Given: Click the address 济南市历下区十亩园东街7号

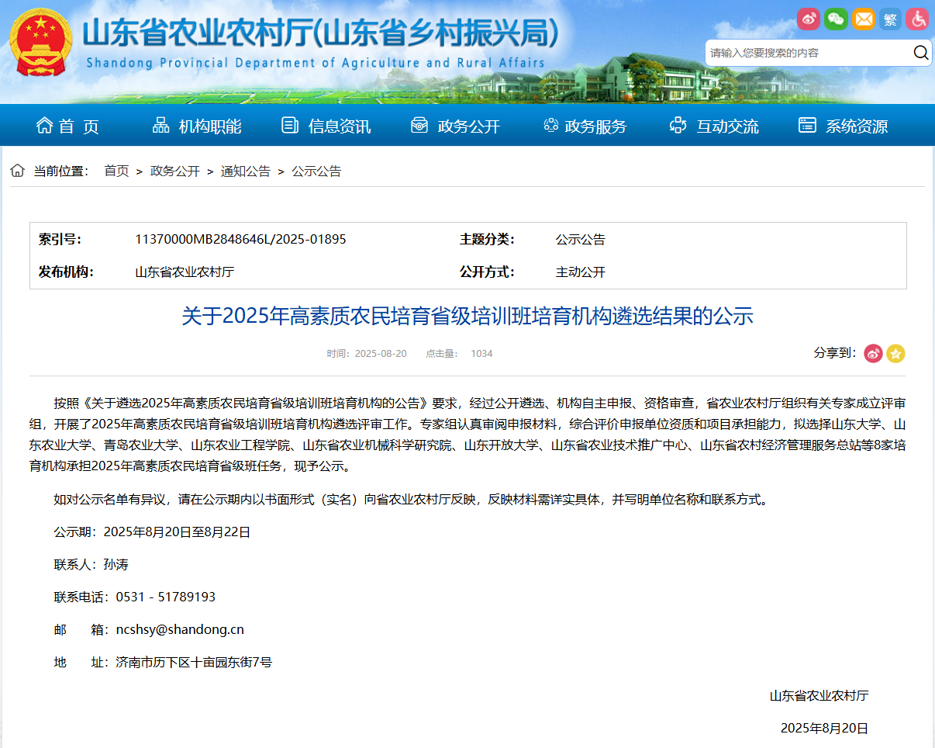Looking at the screenshot, I should pos(194,663).
